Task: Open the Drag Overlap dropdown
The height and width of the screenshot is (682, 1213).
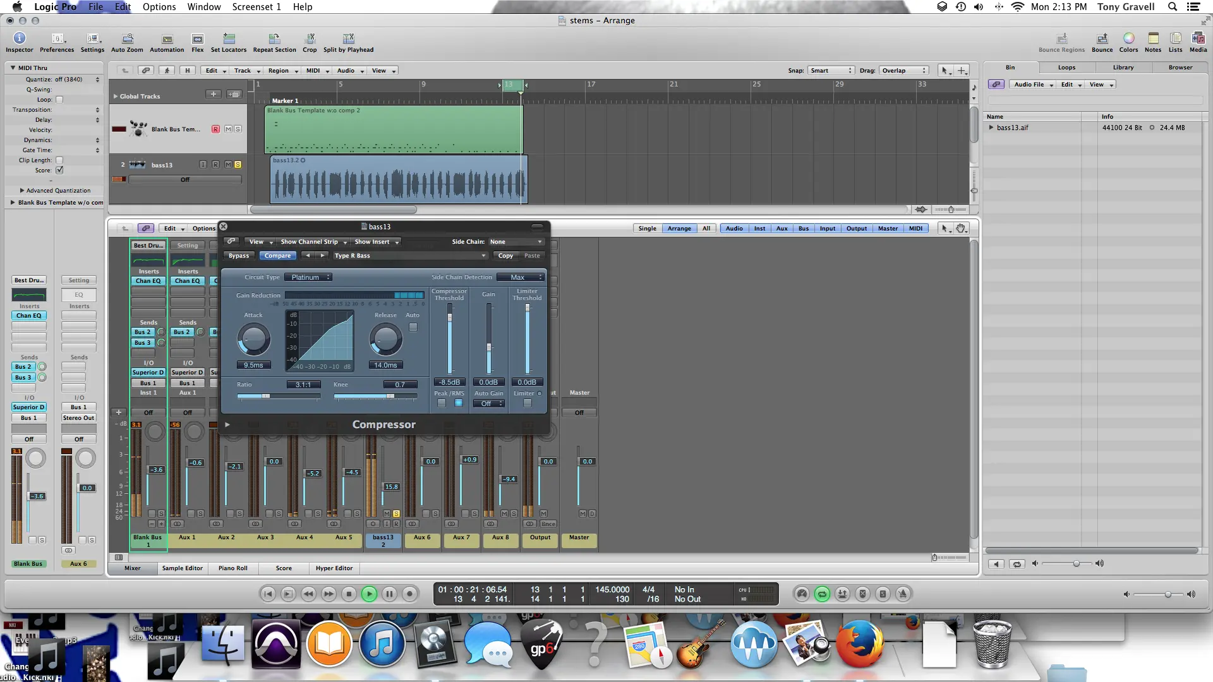Action: [x=905, y=71]
